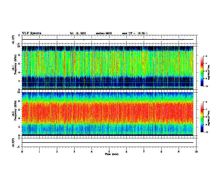Image resolution: width=221 pixels, height=170 pixels.
Task: Click the time axis tick label "3"
Action: coord(74,152)
